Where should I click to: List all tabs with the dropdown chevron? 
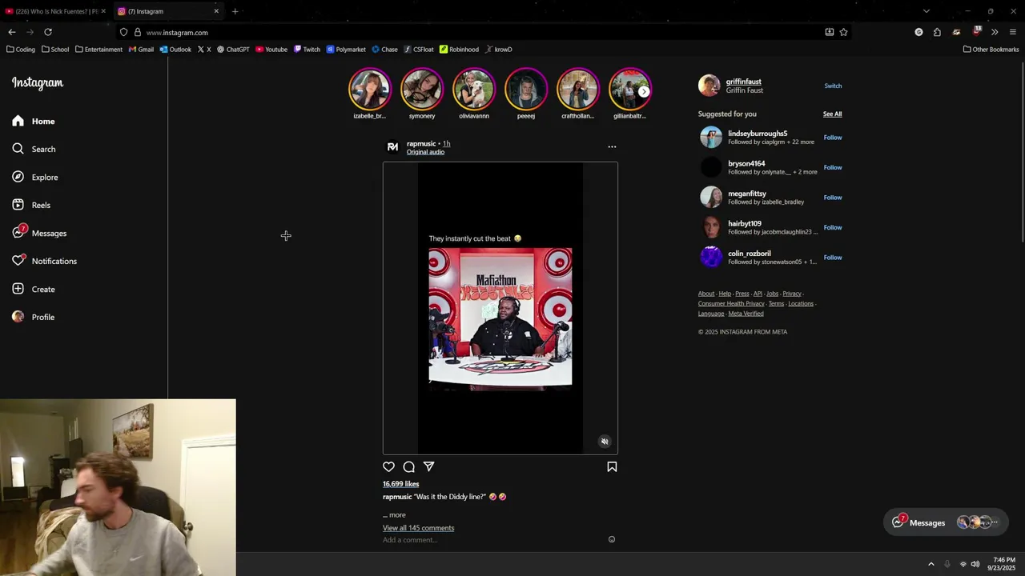(927, 11)
